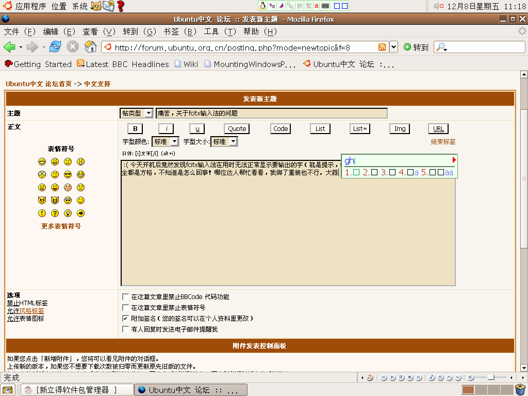This screenshot has height=396, width=528.
Task: Click the 更多表情符号 more smilies link
Action: [61, 226]
